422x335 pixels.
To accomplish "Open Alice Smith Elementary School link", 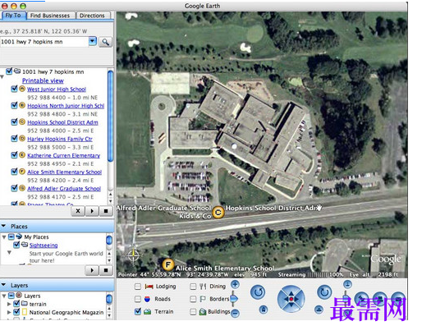I will click(64, 172).
